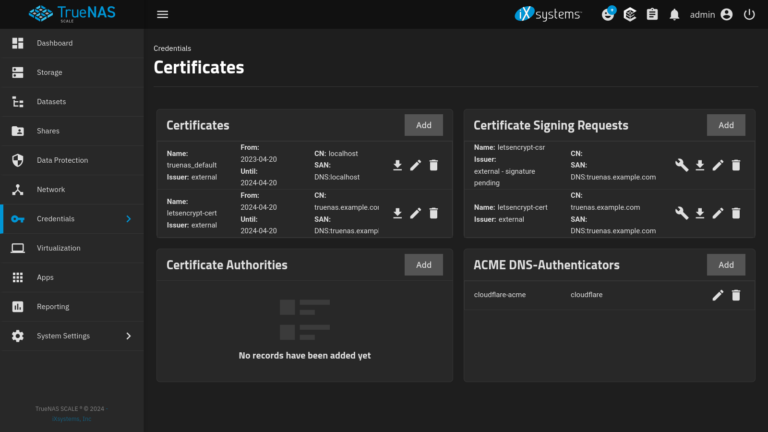
Task: Edit the letsencrypt-cert certificate
Action: tap(416, 213)
